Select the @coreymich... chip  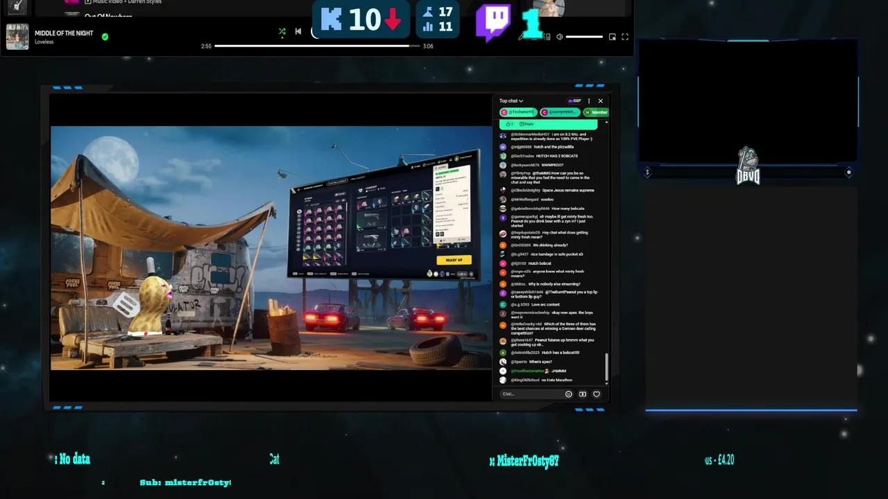coord(559,112)
